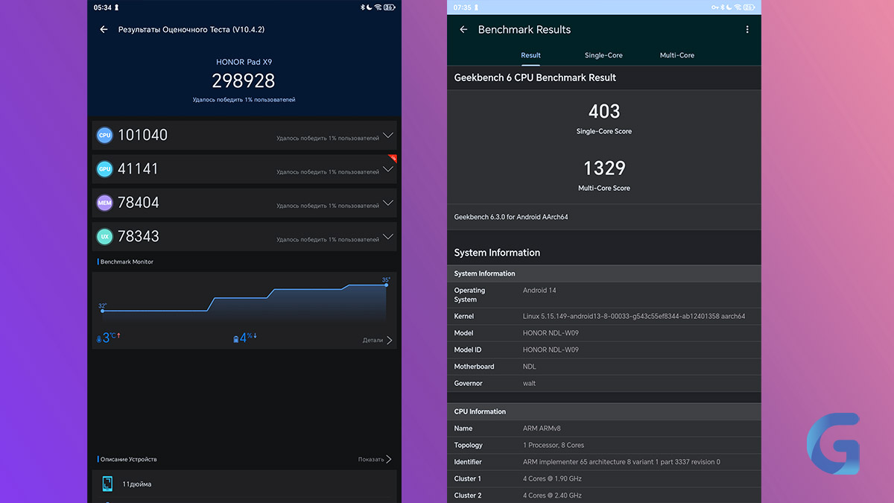Go back from Geekbench Benchmark Results
Screen dimensions: 894x503
[x=463, y=30]
